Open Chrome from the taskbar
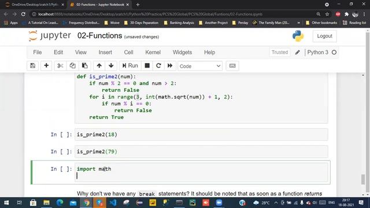This screenshot has width=370, height=208. 86,203
